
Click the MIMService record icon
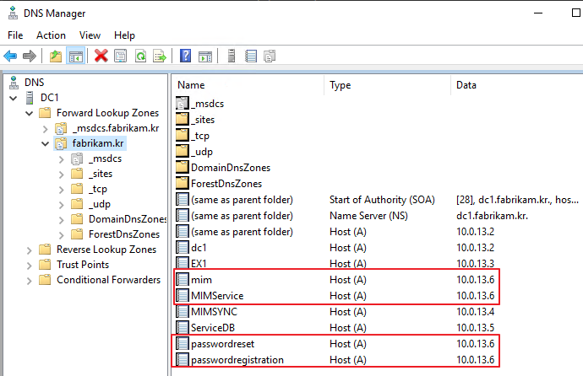point(183,296)
